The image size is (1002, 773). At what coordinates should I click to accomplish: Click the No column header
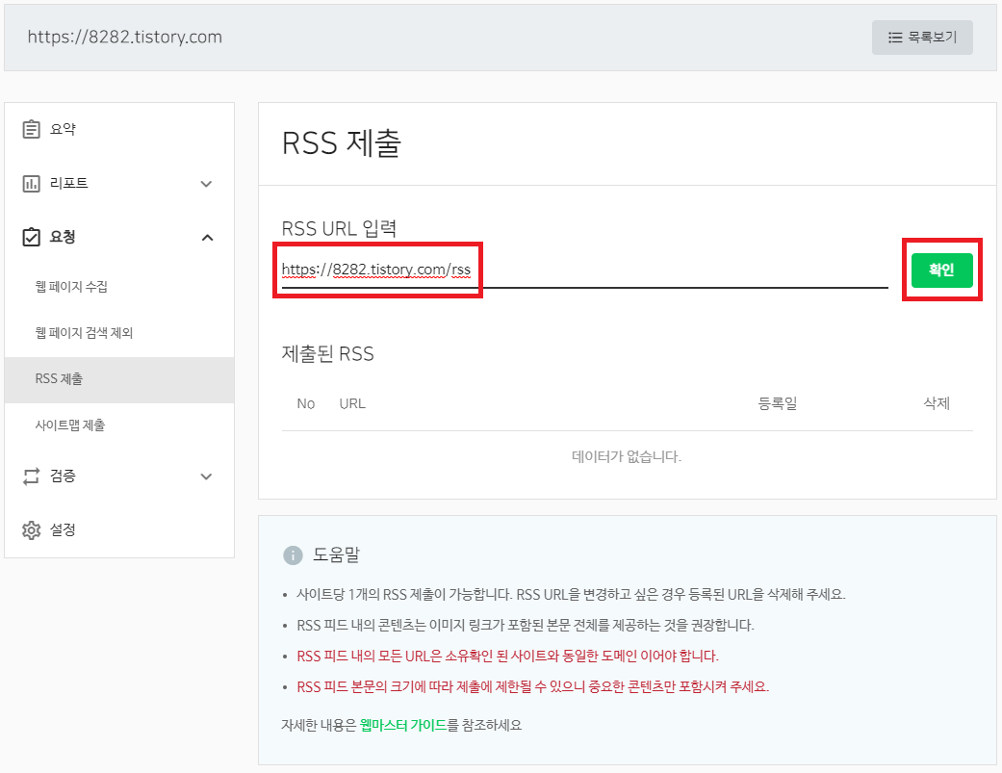305,403
